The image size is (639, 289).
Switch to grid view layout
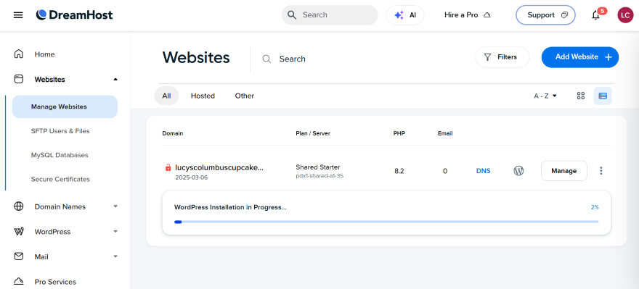pyautogui.click(x=581, y=96)
